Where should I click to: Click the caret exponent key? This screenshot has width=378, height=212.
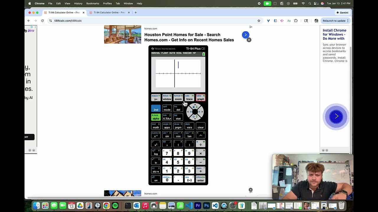pos(201,135)
